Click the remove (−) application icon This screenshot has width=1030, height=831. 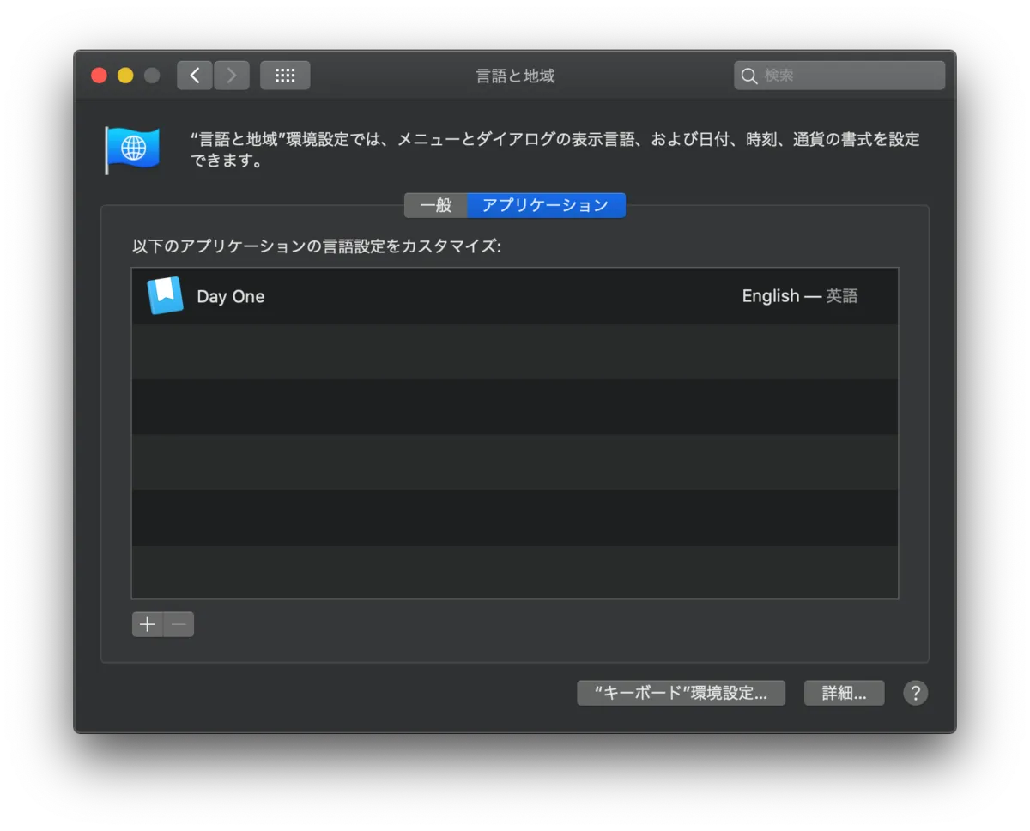178,624
